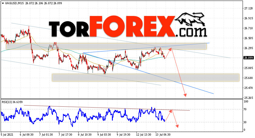Select the 25.885 price axis label
The width and height of the screenshot is (255, 138).
coord(248,68)
